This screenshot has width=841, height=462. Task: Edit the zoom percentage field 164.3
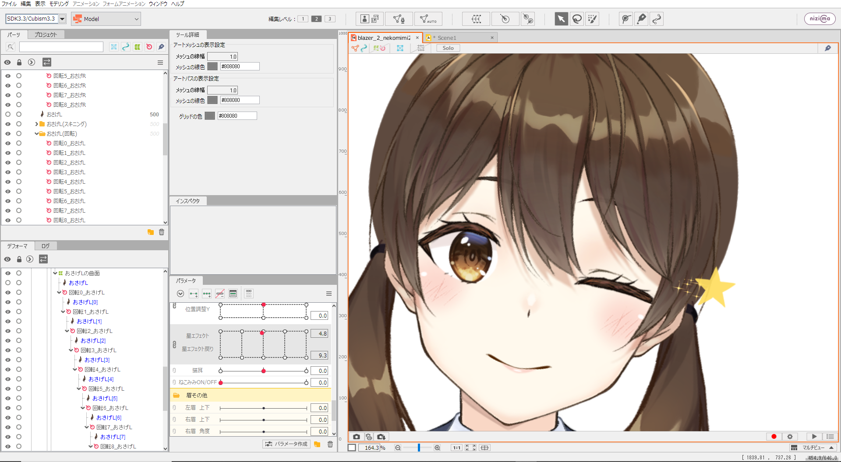coord(369,448)
